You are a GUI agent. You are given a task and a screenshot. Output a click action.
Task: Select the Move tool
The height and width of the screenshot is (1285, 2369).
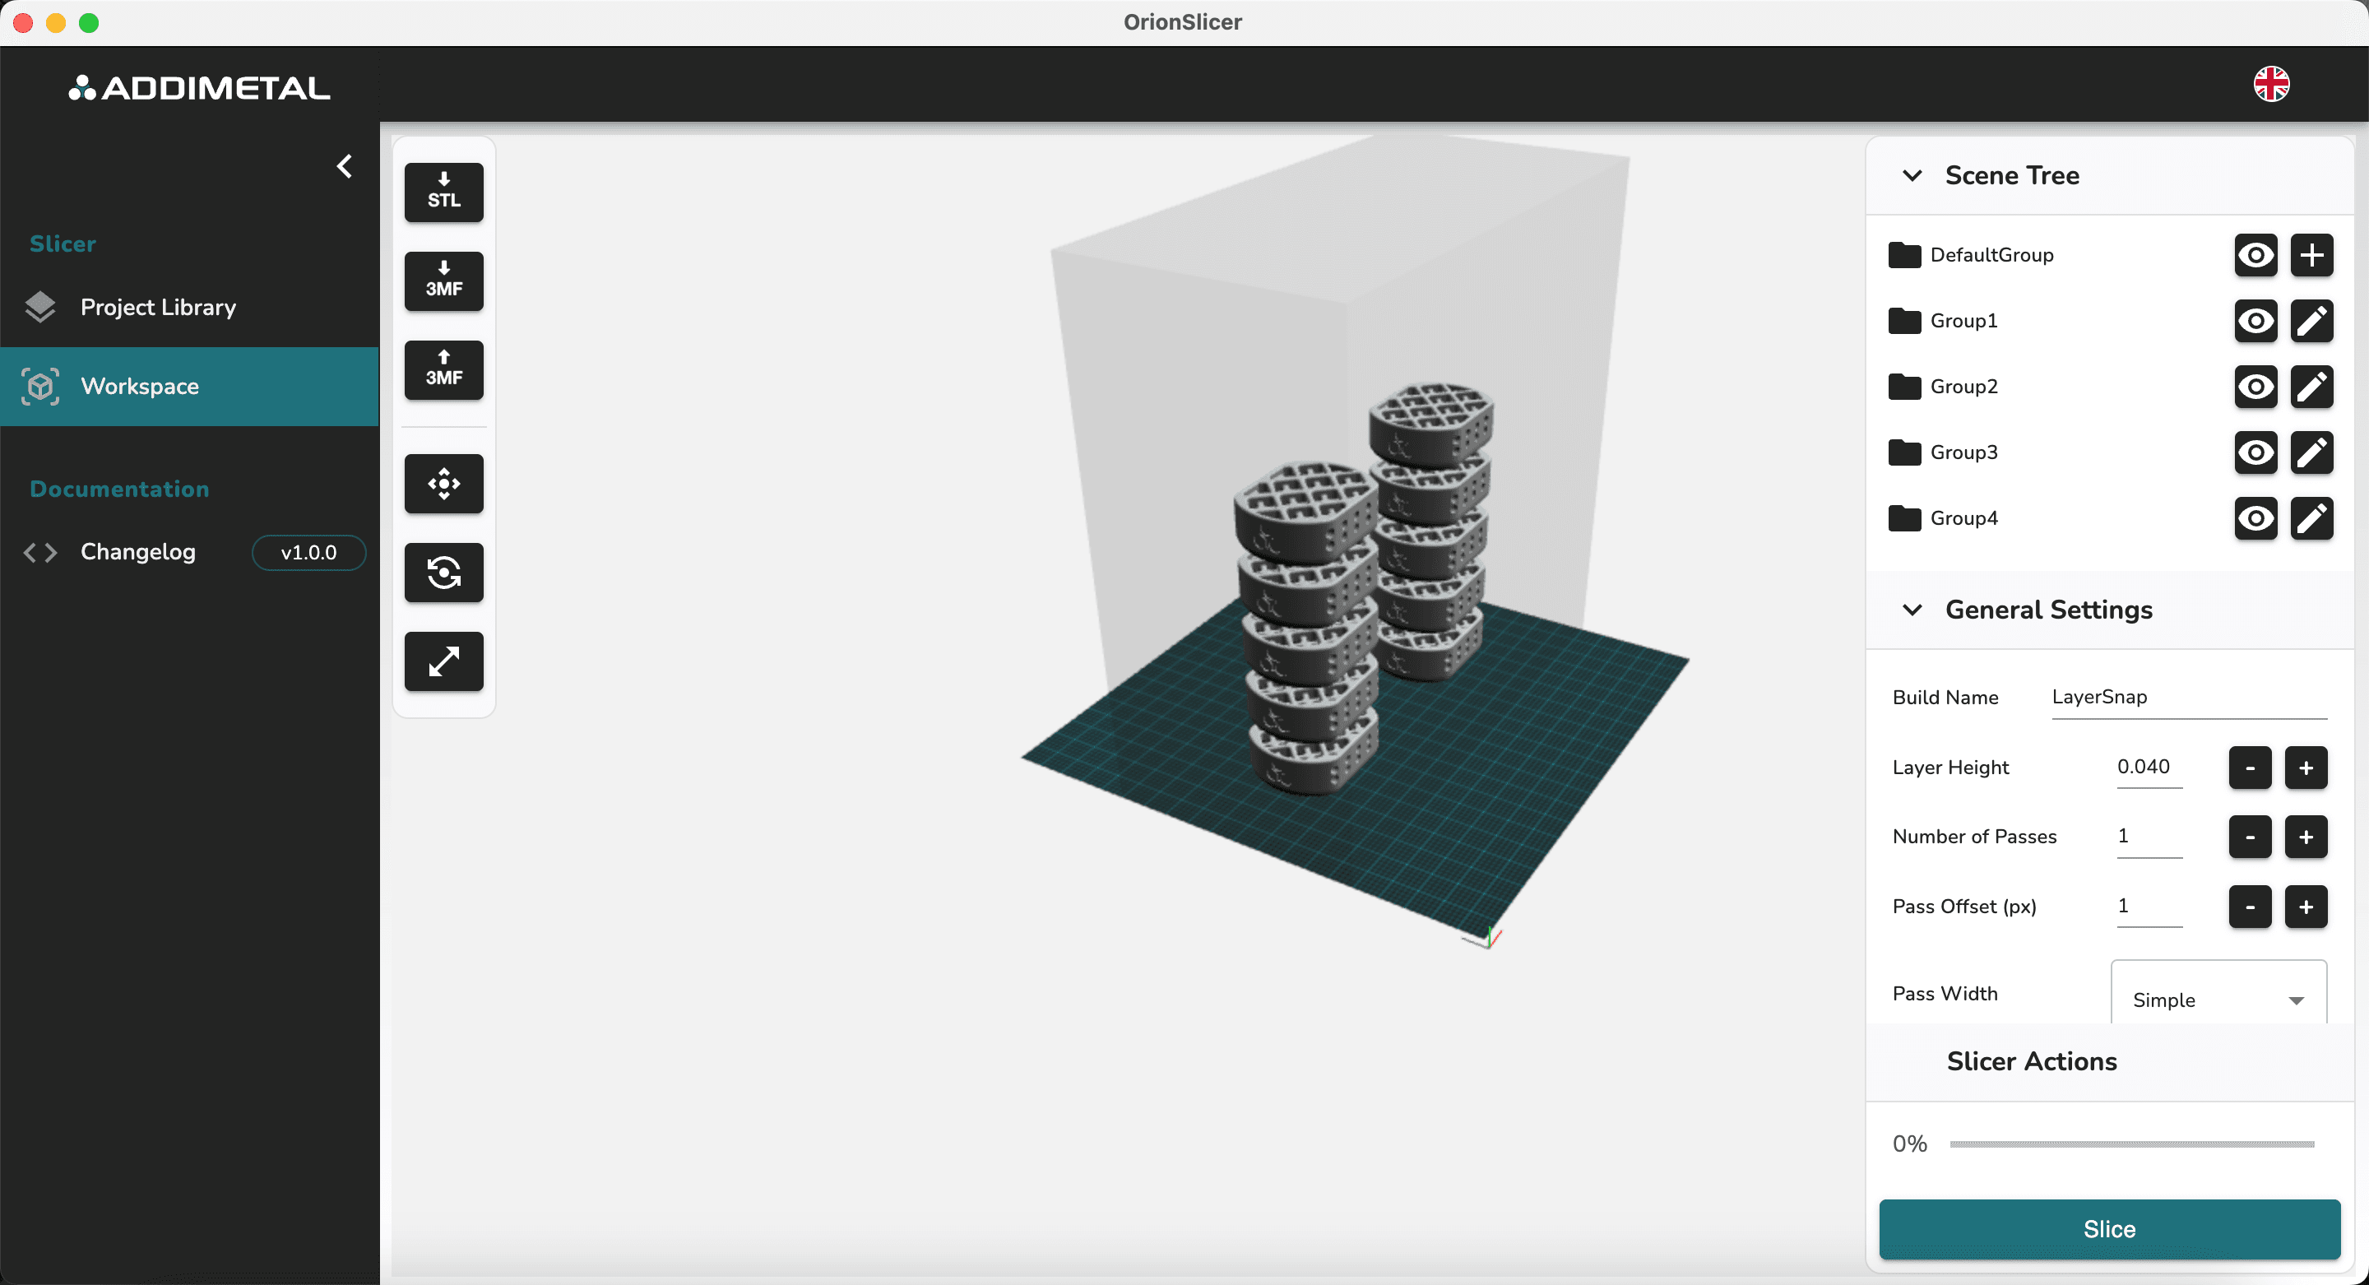click(x=443, y=483)
